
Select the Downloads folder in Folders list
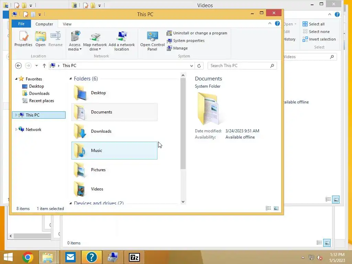114,131
